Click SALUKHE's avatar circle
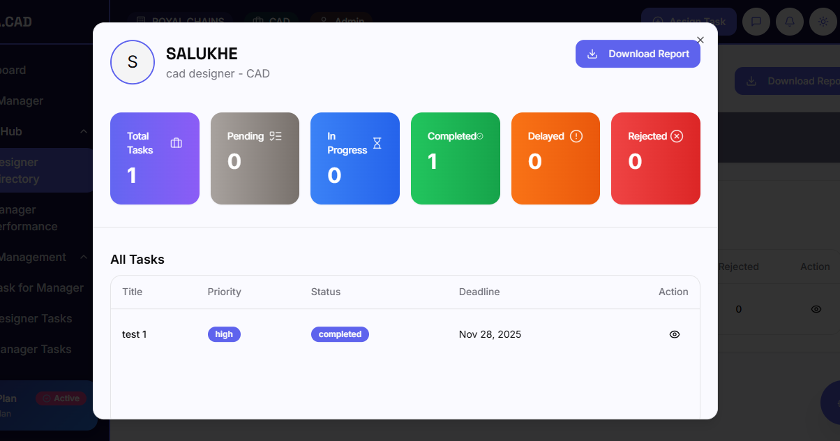 133,62
